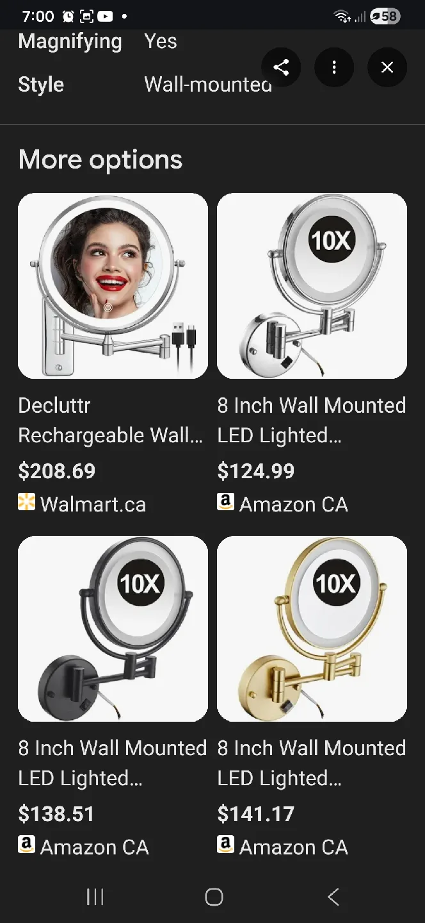Select the Decluttr Rechargeable Wall mirror thumbnail

tap(113, 286)
